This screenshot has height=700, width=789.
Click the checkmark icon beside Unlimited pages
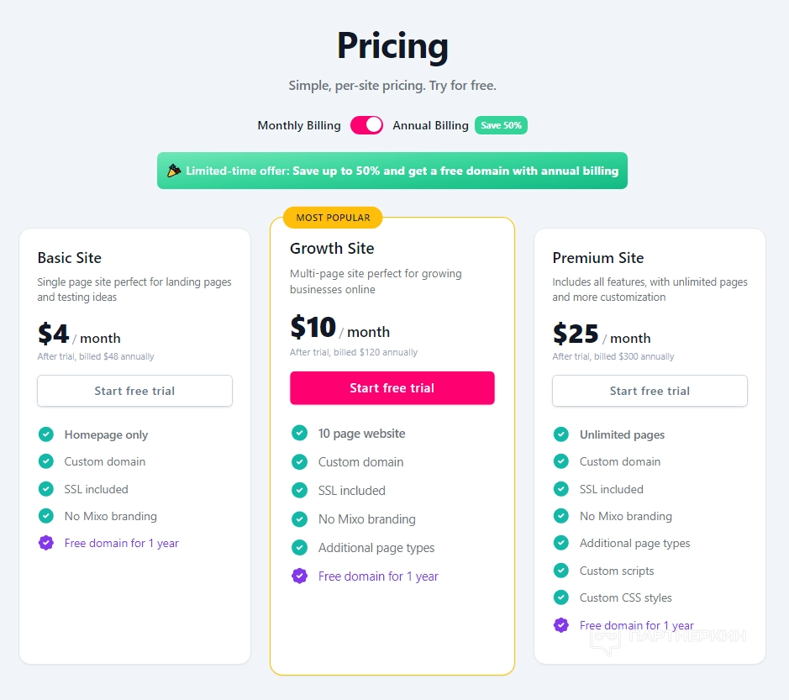click(x=561, y=434)
